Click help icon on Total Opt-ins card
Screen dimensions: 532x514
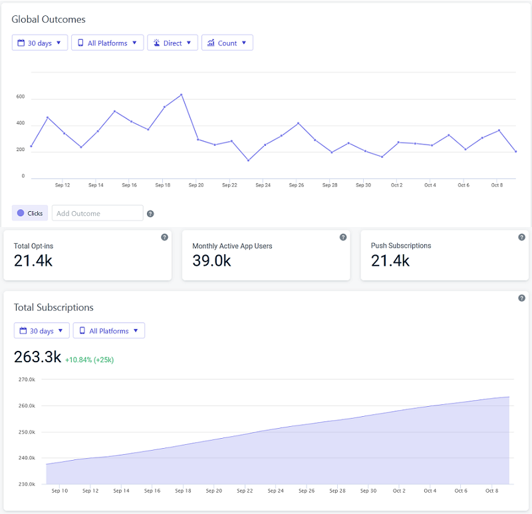[x=164, y=237]
